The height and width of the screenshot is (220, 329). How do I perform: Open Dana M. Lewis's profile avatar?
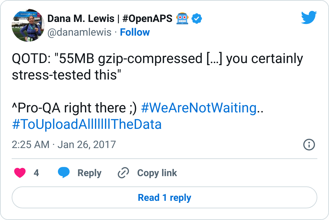coord(28,25)
